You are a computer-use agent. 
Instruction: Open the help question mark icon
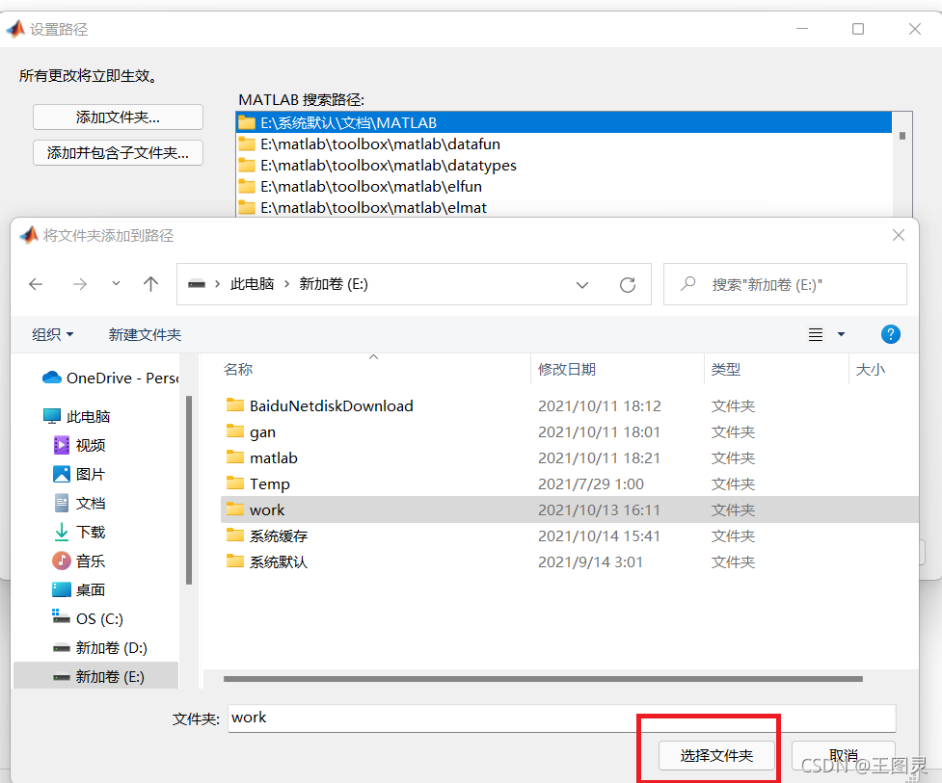point(890,334)
